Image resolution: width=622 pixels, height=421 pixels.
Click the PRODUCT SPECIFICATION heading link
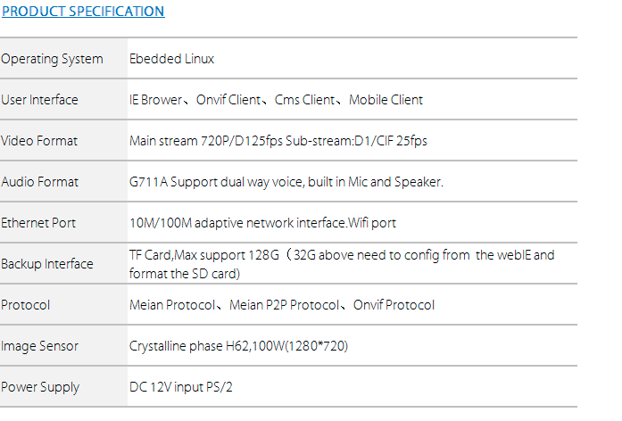pyautogui.click(x=82, y=12)
